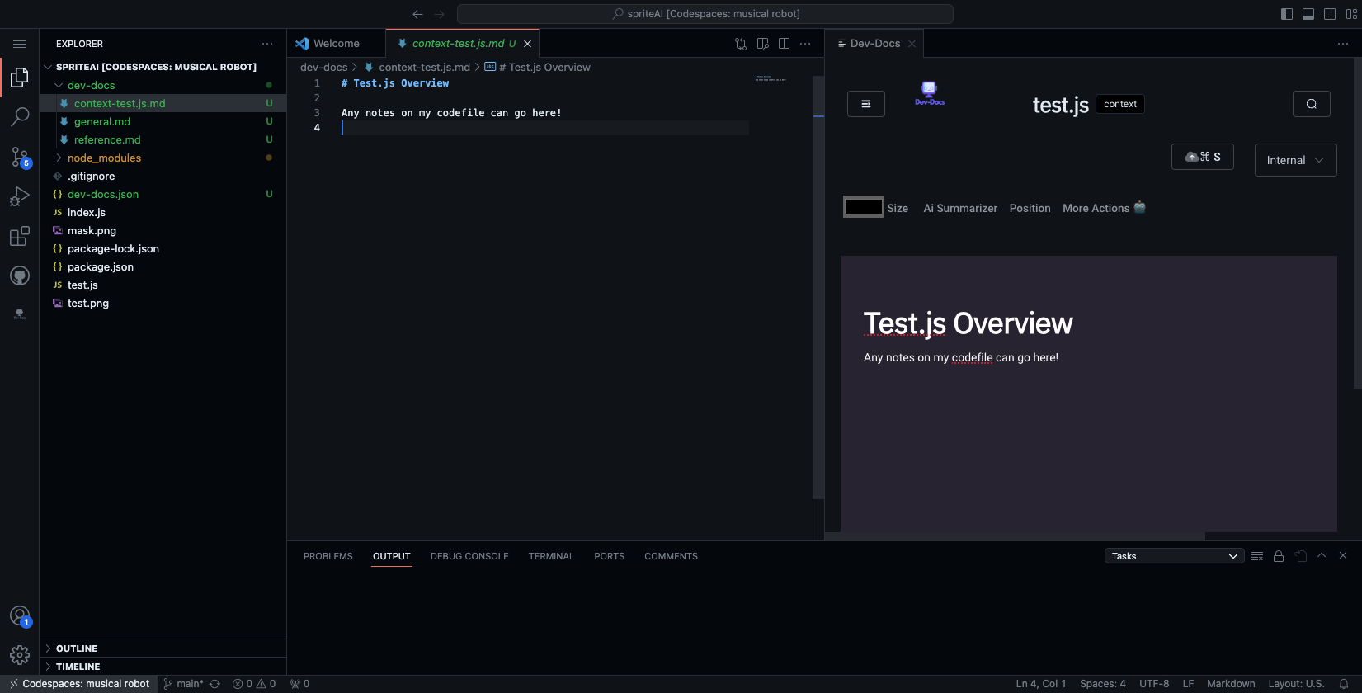Viewport: 1362px width, 693px height.
Task: Open Manage settings gear icon
Action: 20,655
